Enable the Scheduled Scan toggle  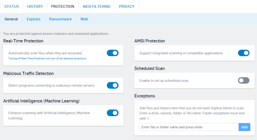[x=243, y=81]
